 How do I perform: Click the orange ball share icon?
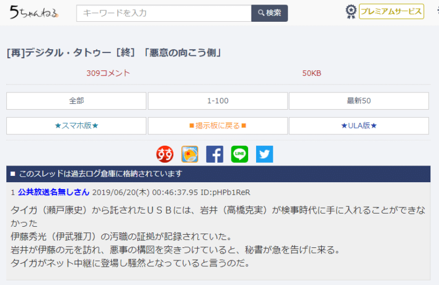click(x=190, y=154)
